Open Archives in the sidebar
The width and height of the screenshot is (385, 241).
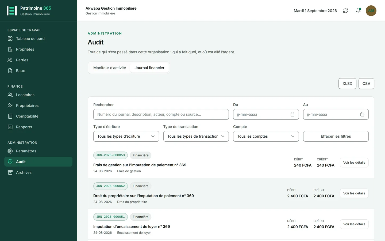point(38,172)
